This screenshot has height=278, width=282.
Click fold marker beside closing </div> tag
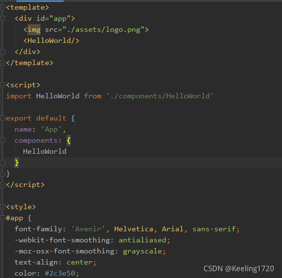[x=2, y=52]
